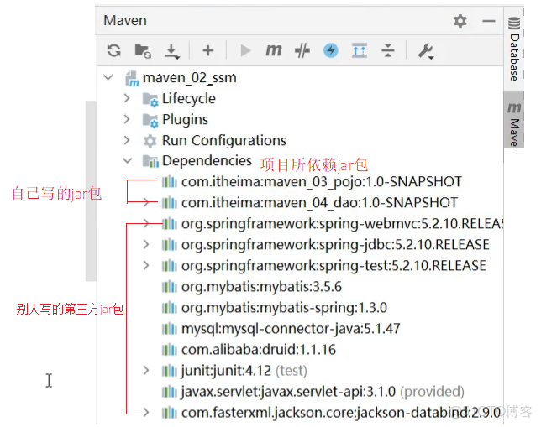Click the Maven panel title

click(125, 21)
